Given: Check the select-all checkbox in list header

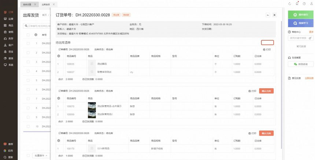Looking at the screenshot, I should click(x=28, y=35).
